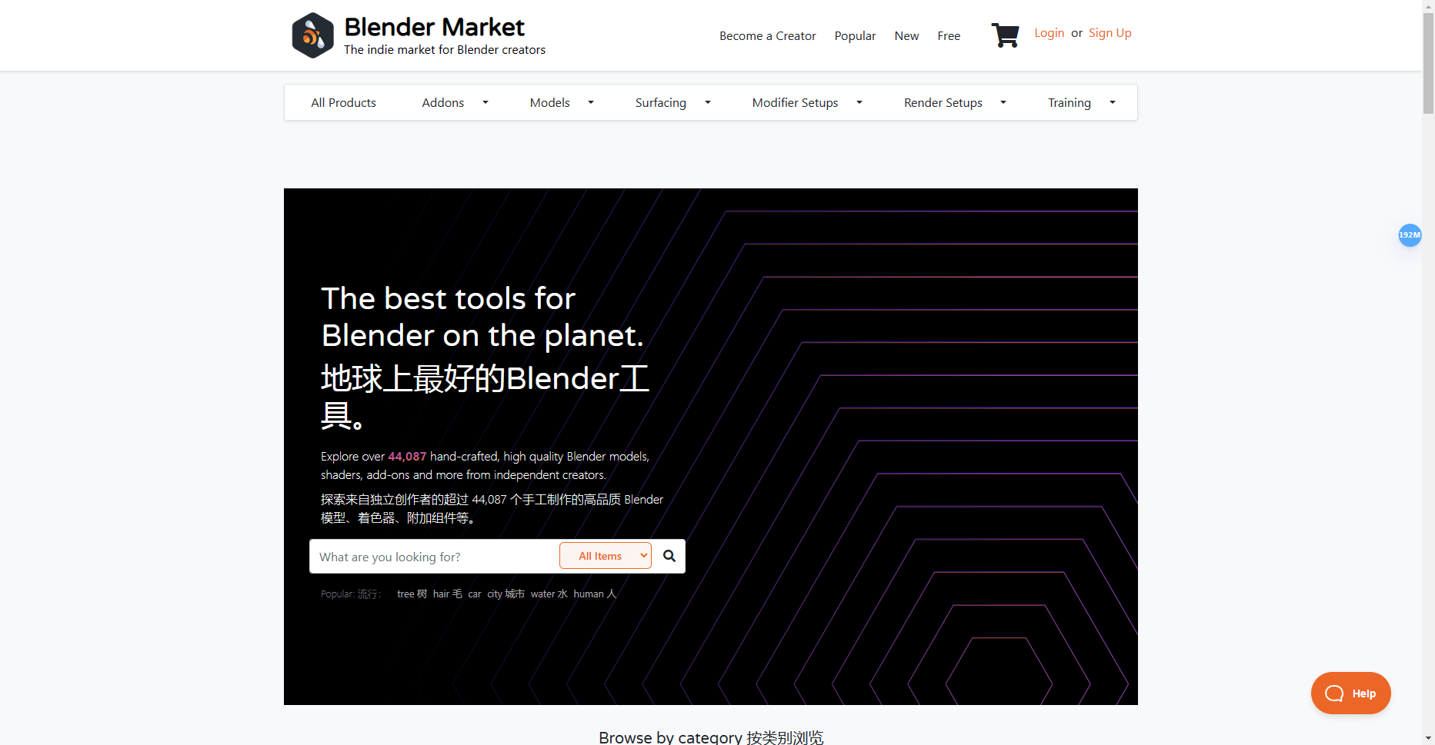
Task: Open the Popular menu item
Action: [x=855, y=35]
